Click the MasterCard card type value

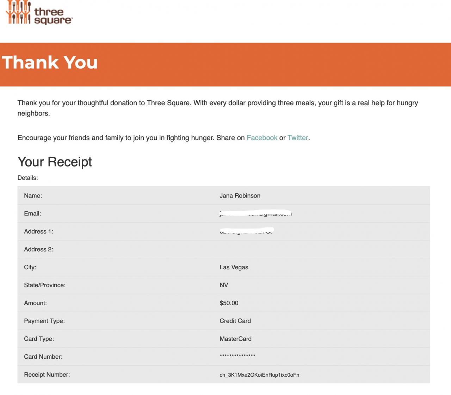click(x=235, y=339)
